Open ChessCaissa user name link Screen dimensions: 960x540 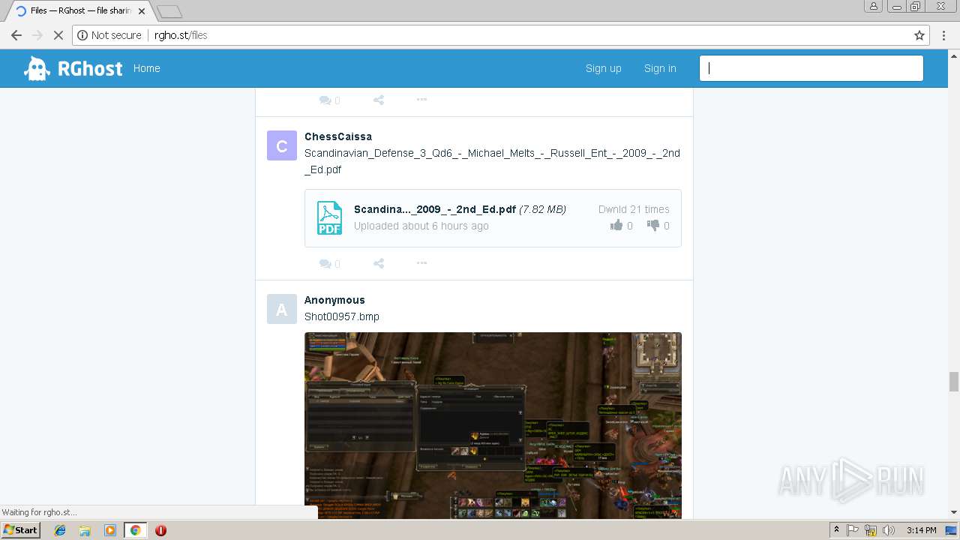click(x=338, y=136)
